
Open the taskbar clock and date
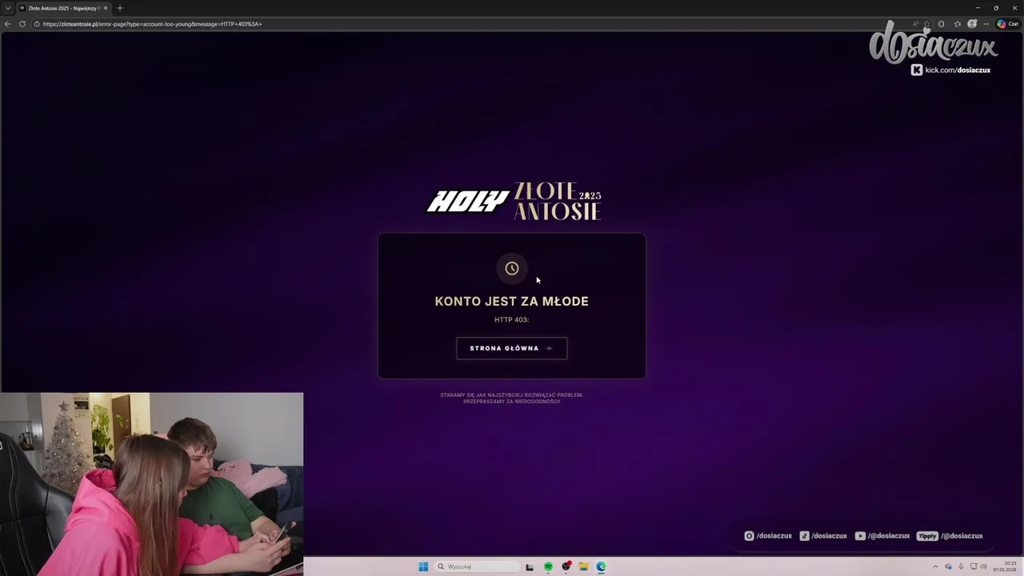[x=1005, y=566]
